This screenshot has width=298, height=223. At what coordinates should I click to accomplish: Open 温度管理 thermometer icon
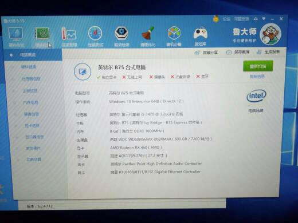click(x=69, y=34)
